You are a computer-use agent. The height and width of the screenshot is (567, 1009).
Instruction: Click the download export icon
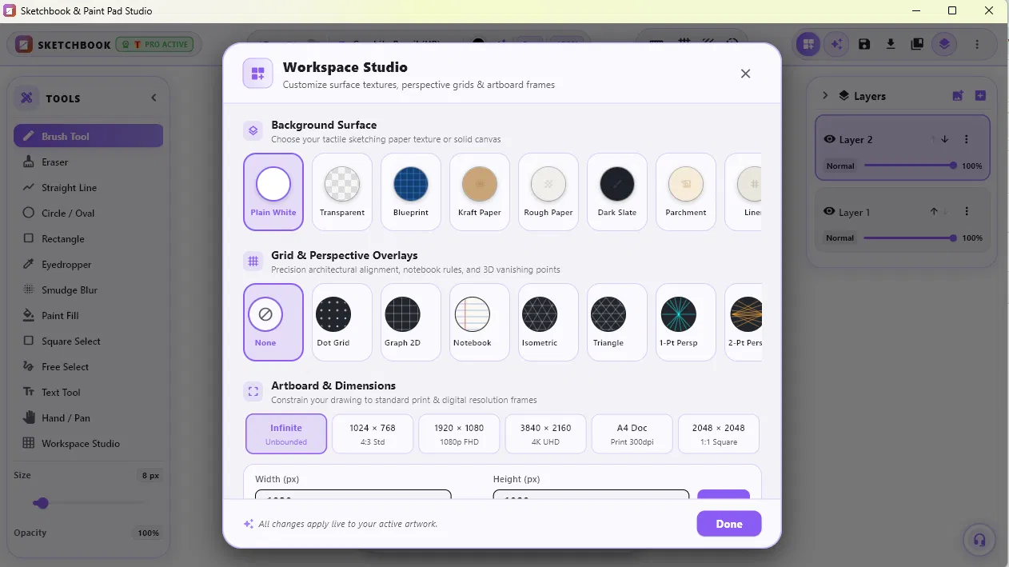click(891, 44)
